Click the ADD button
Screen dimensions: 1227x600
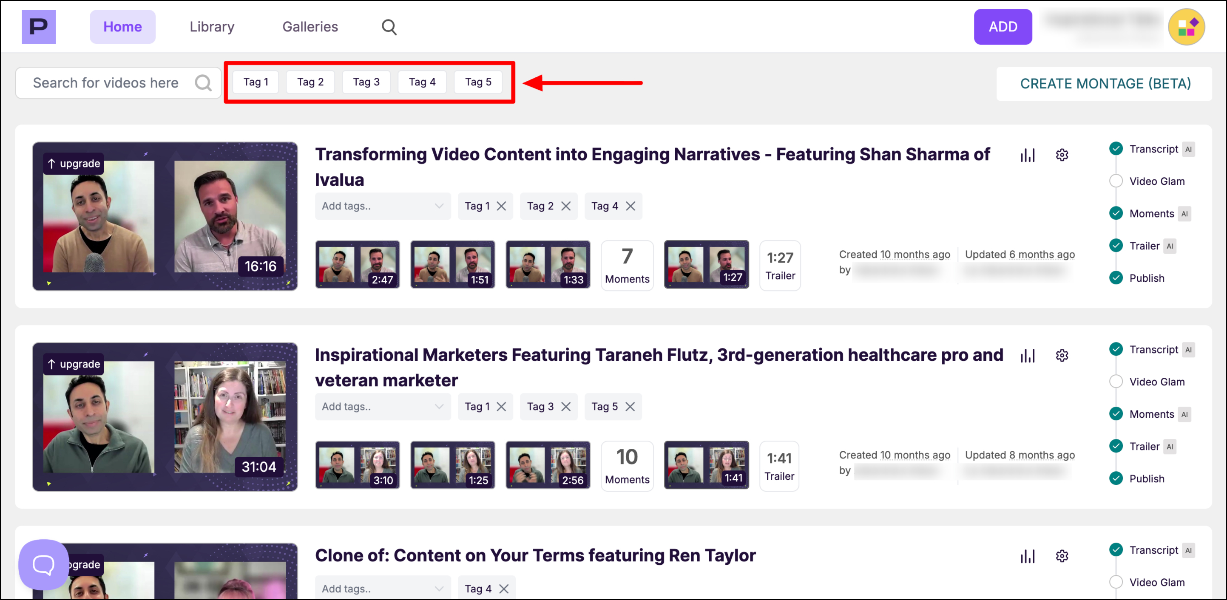coord(1003,27)
